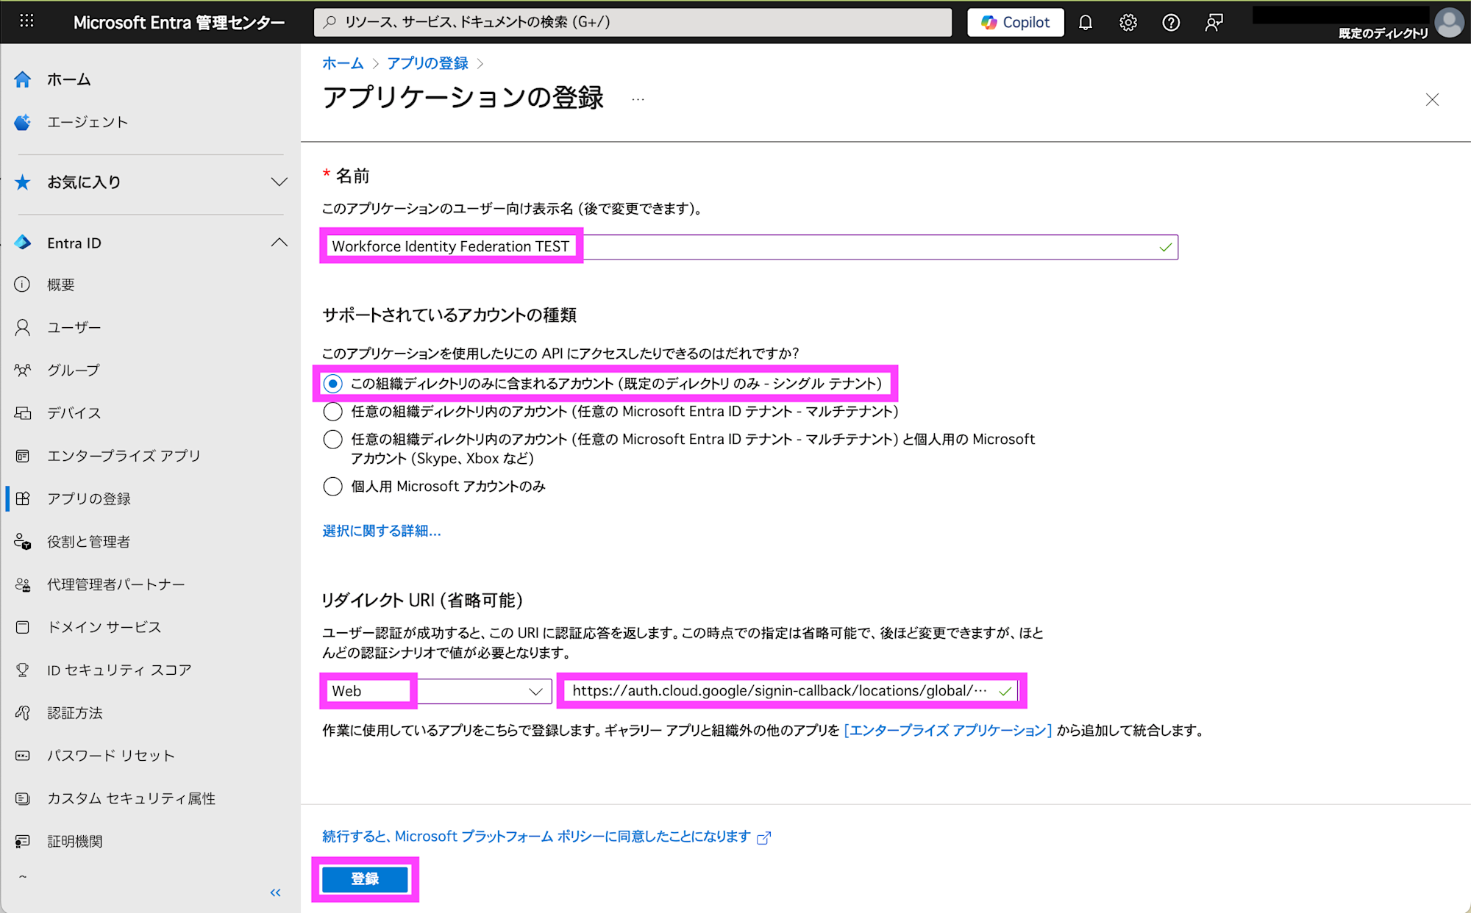Viewport: 1471px width, 913px height.
Task: Click the お気に入り star icon
Action: point(23,182)
